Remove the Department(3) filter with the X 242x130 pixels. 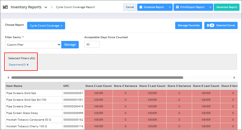28,65
